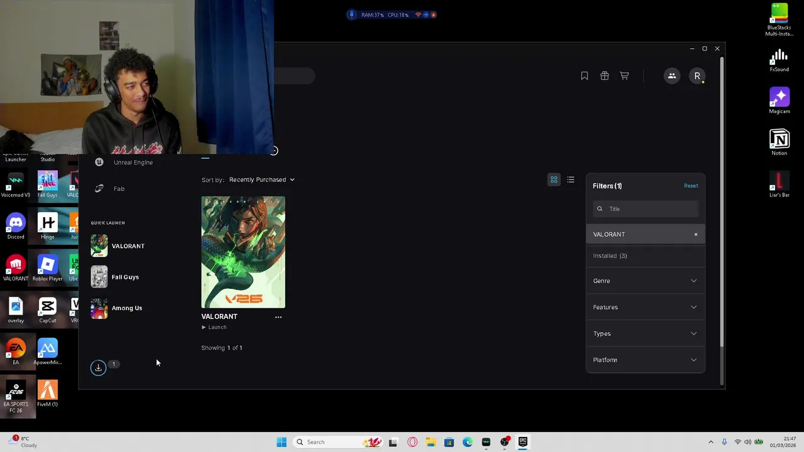Click the VALORANT game cover thumbnail
The width and height of the screenshot is (804, 452).
[243, 252]
